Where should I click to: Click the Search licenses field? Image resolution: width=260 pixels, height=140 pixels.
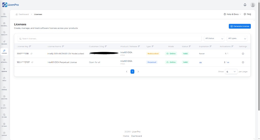(x=110, y=39)
